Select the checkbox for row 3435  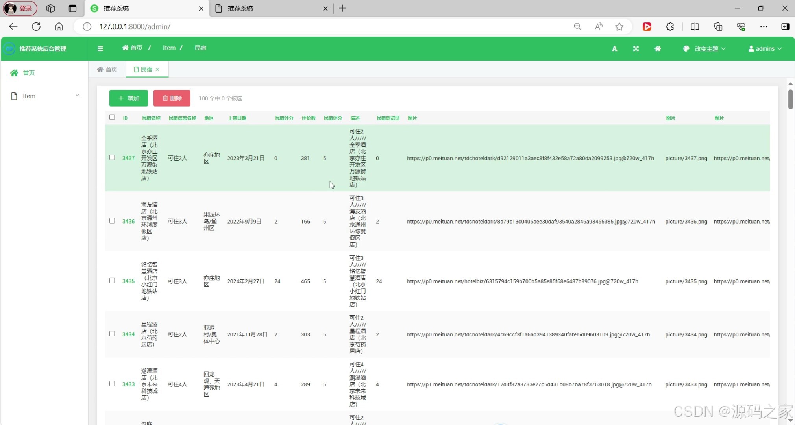tap(112, 281)
